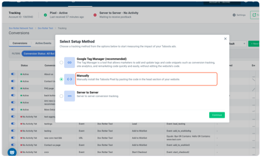This screenshot has width=260, height=158.
Task: Click the Lead category cell
Action: (135, 124)
